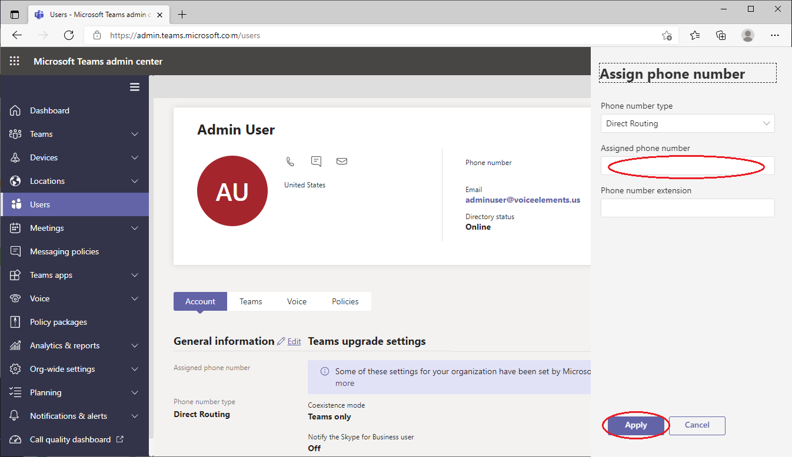Select Dashboard in the sidebar
This screenshot has width=792, height=457.
(x=75, y=110)
